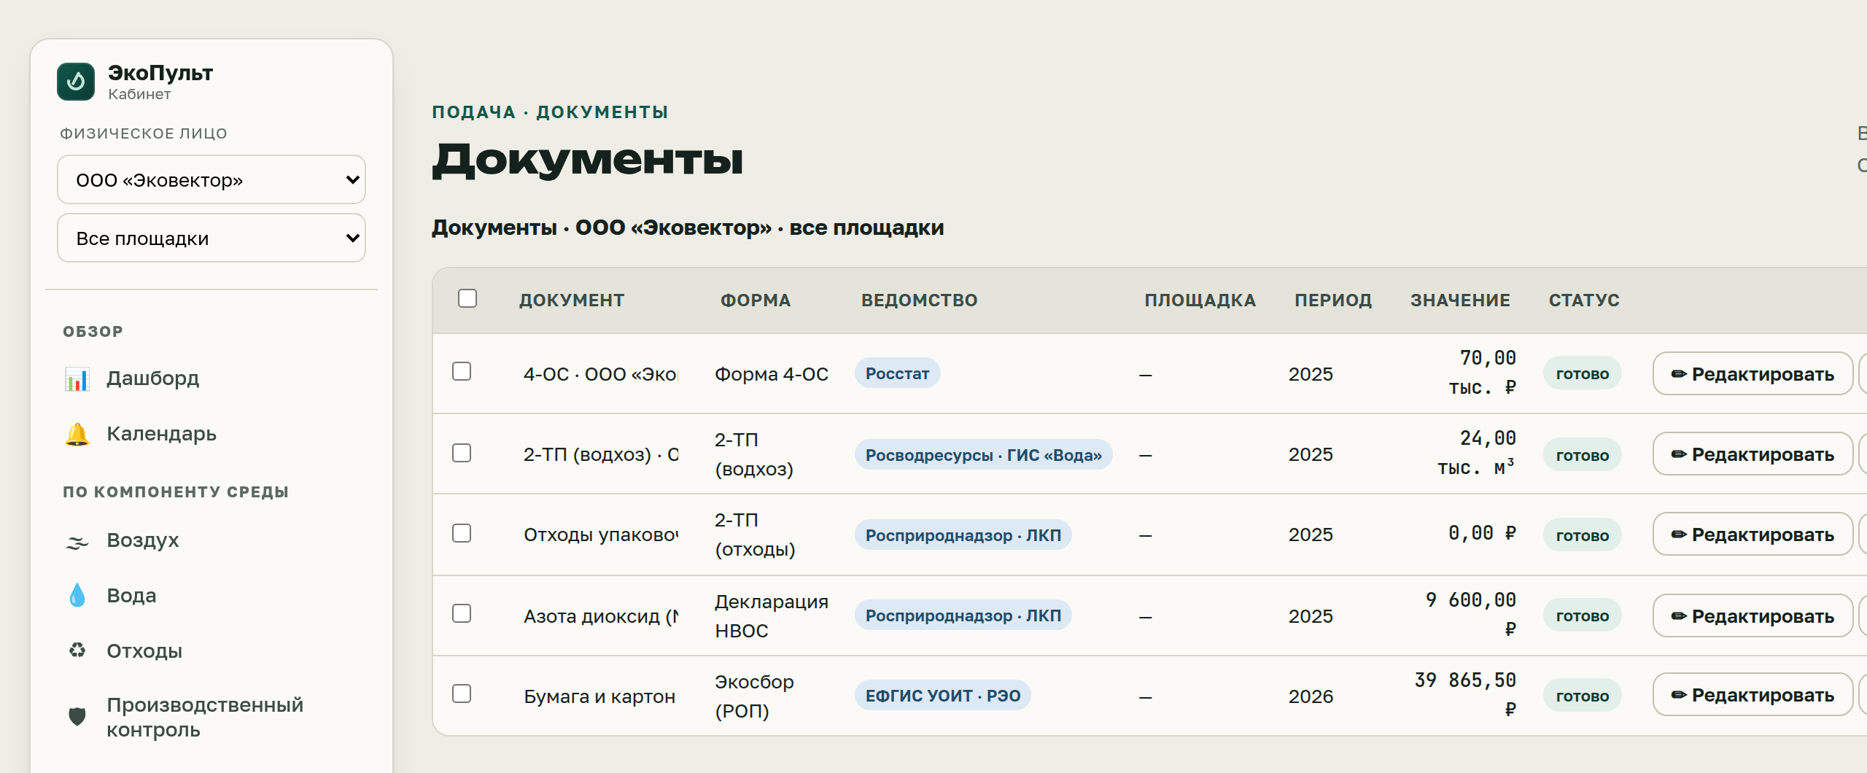This screenshot has height=773, width=1867.
Task: Click Редактировать for the Декларация НВОС row
Action: (1753, 616)
